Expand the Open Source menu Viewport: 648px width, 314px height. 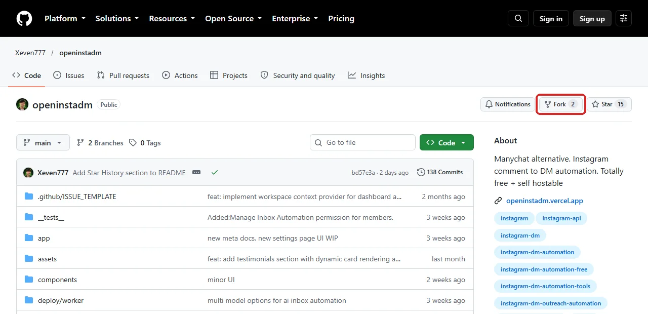233,19
